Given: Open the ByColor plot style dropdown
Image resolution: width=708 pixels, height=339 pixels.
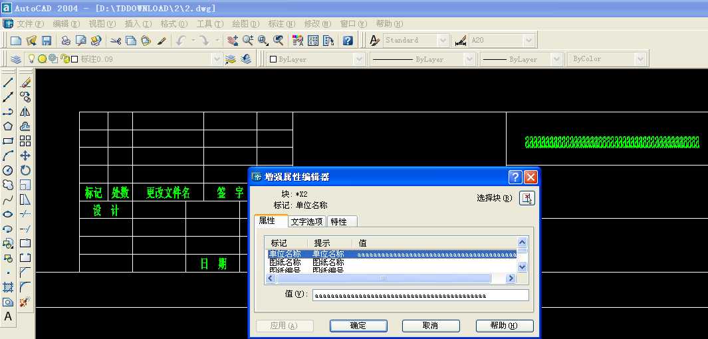Looking at the screenshot, I should tap(640, 59).
